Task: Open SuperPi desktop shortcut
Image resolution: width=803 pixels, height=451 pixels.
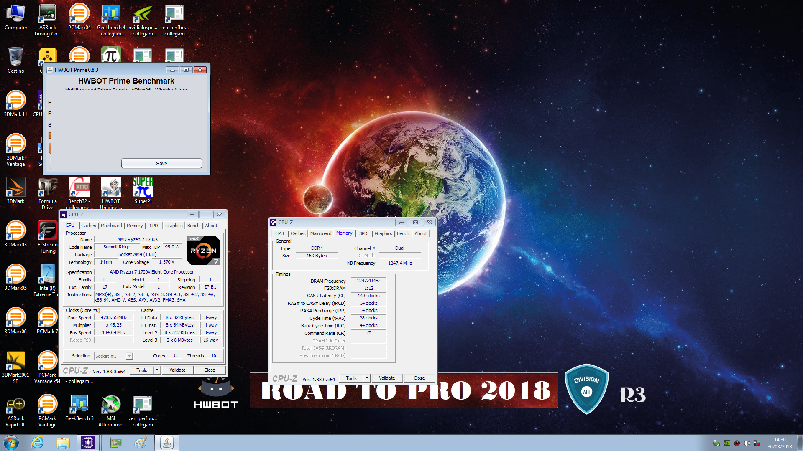Action: coord(143,191)
